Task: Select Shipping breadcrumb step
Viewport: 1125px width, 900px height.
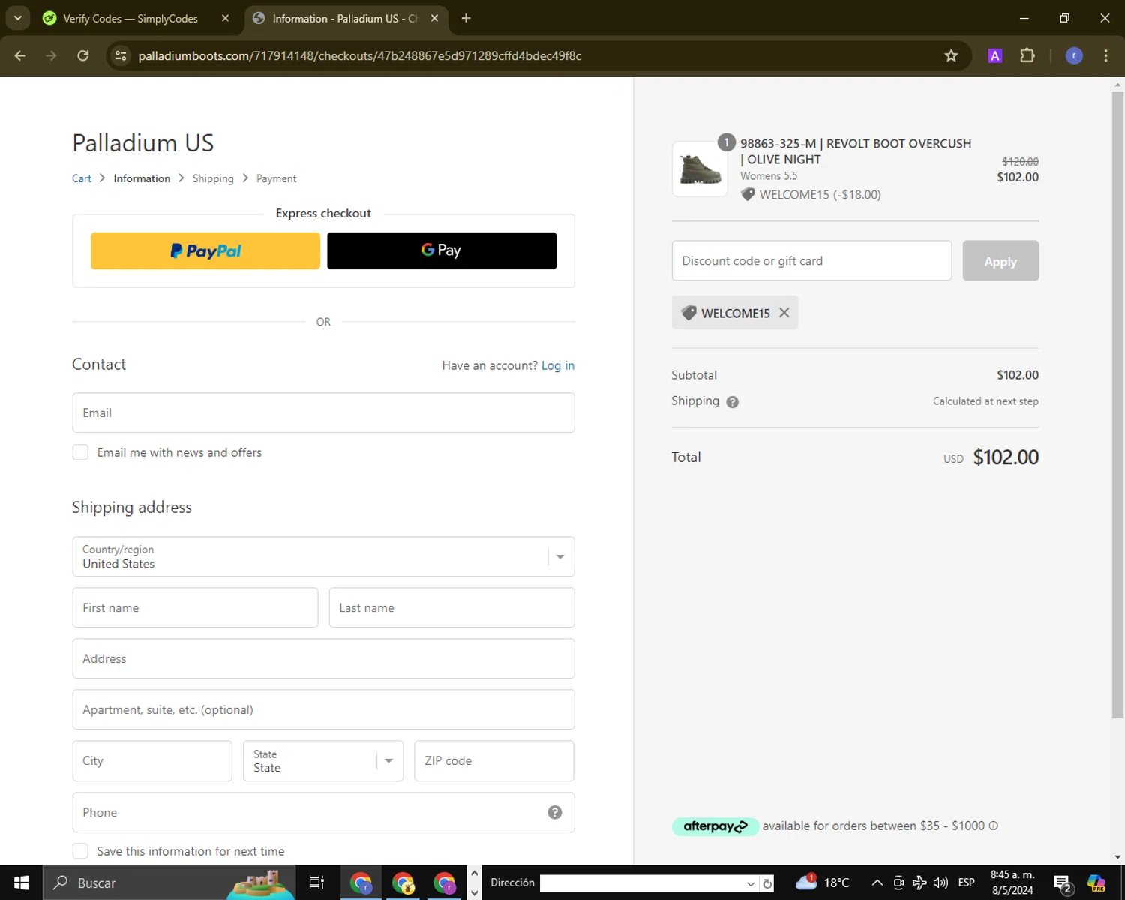Action: (x=213, y=178)
